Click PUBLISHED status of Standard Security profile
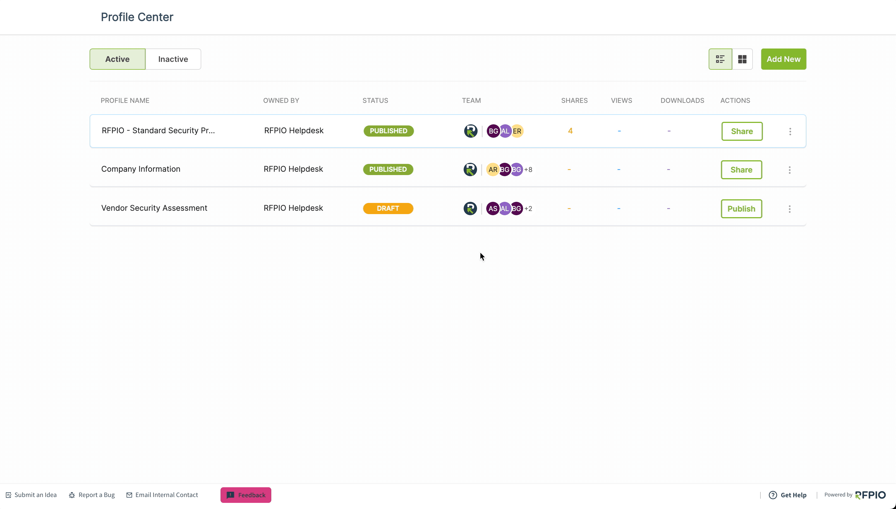Screen dimensions: 896x509 pyautogui.click(x=389, y=131)
